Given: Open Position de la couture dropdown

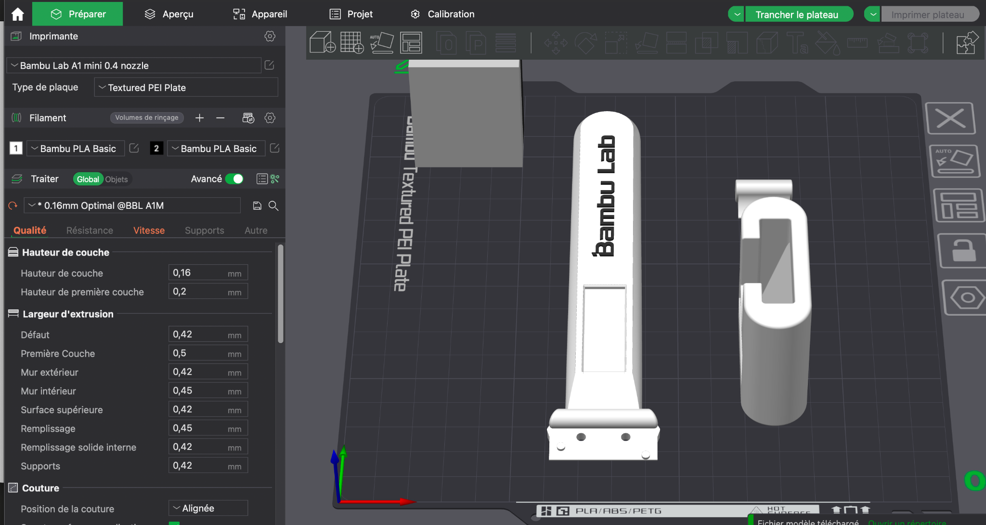Looking at the screenshot, I should tap(208, 508).
